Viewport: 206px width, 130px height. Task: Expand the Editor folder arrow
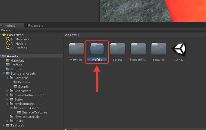[x=8, y=99]
